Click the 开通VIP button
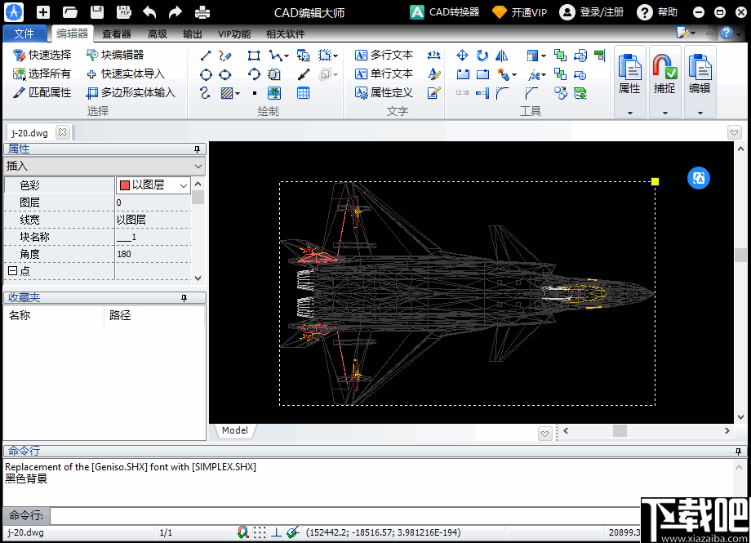Image resolution: width=751 pixels, height=543 pixels. (519, 12)
